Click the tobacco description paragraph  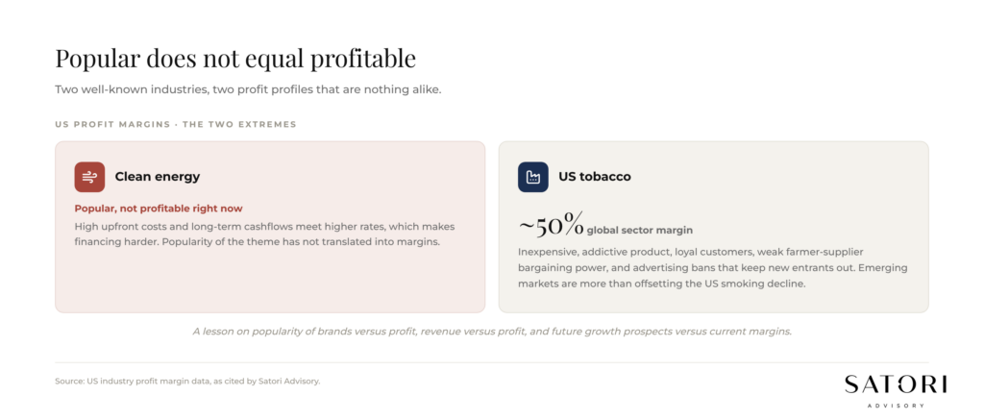713,267
